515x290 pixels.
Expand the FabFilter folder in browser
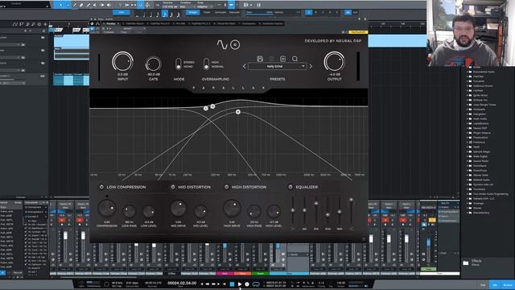pyautogui.click(x=468, y=77)
